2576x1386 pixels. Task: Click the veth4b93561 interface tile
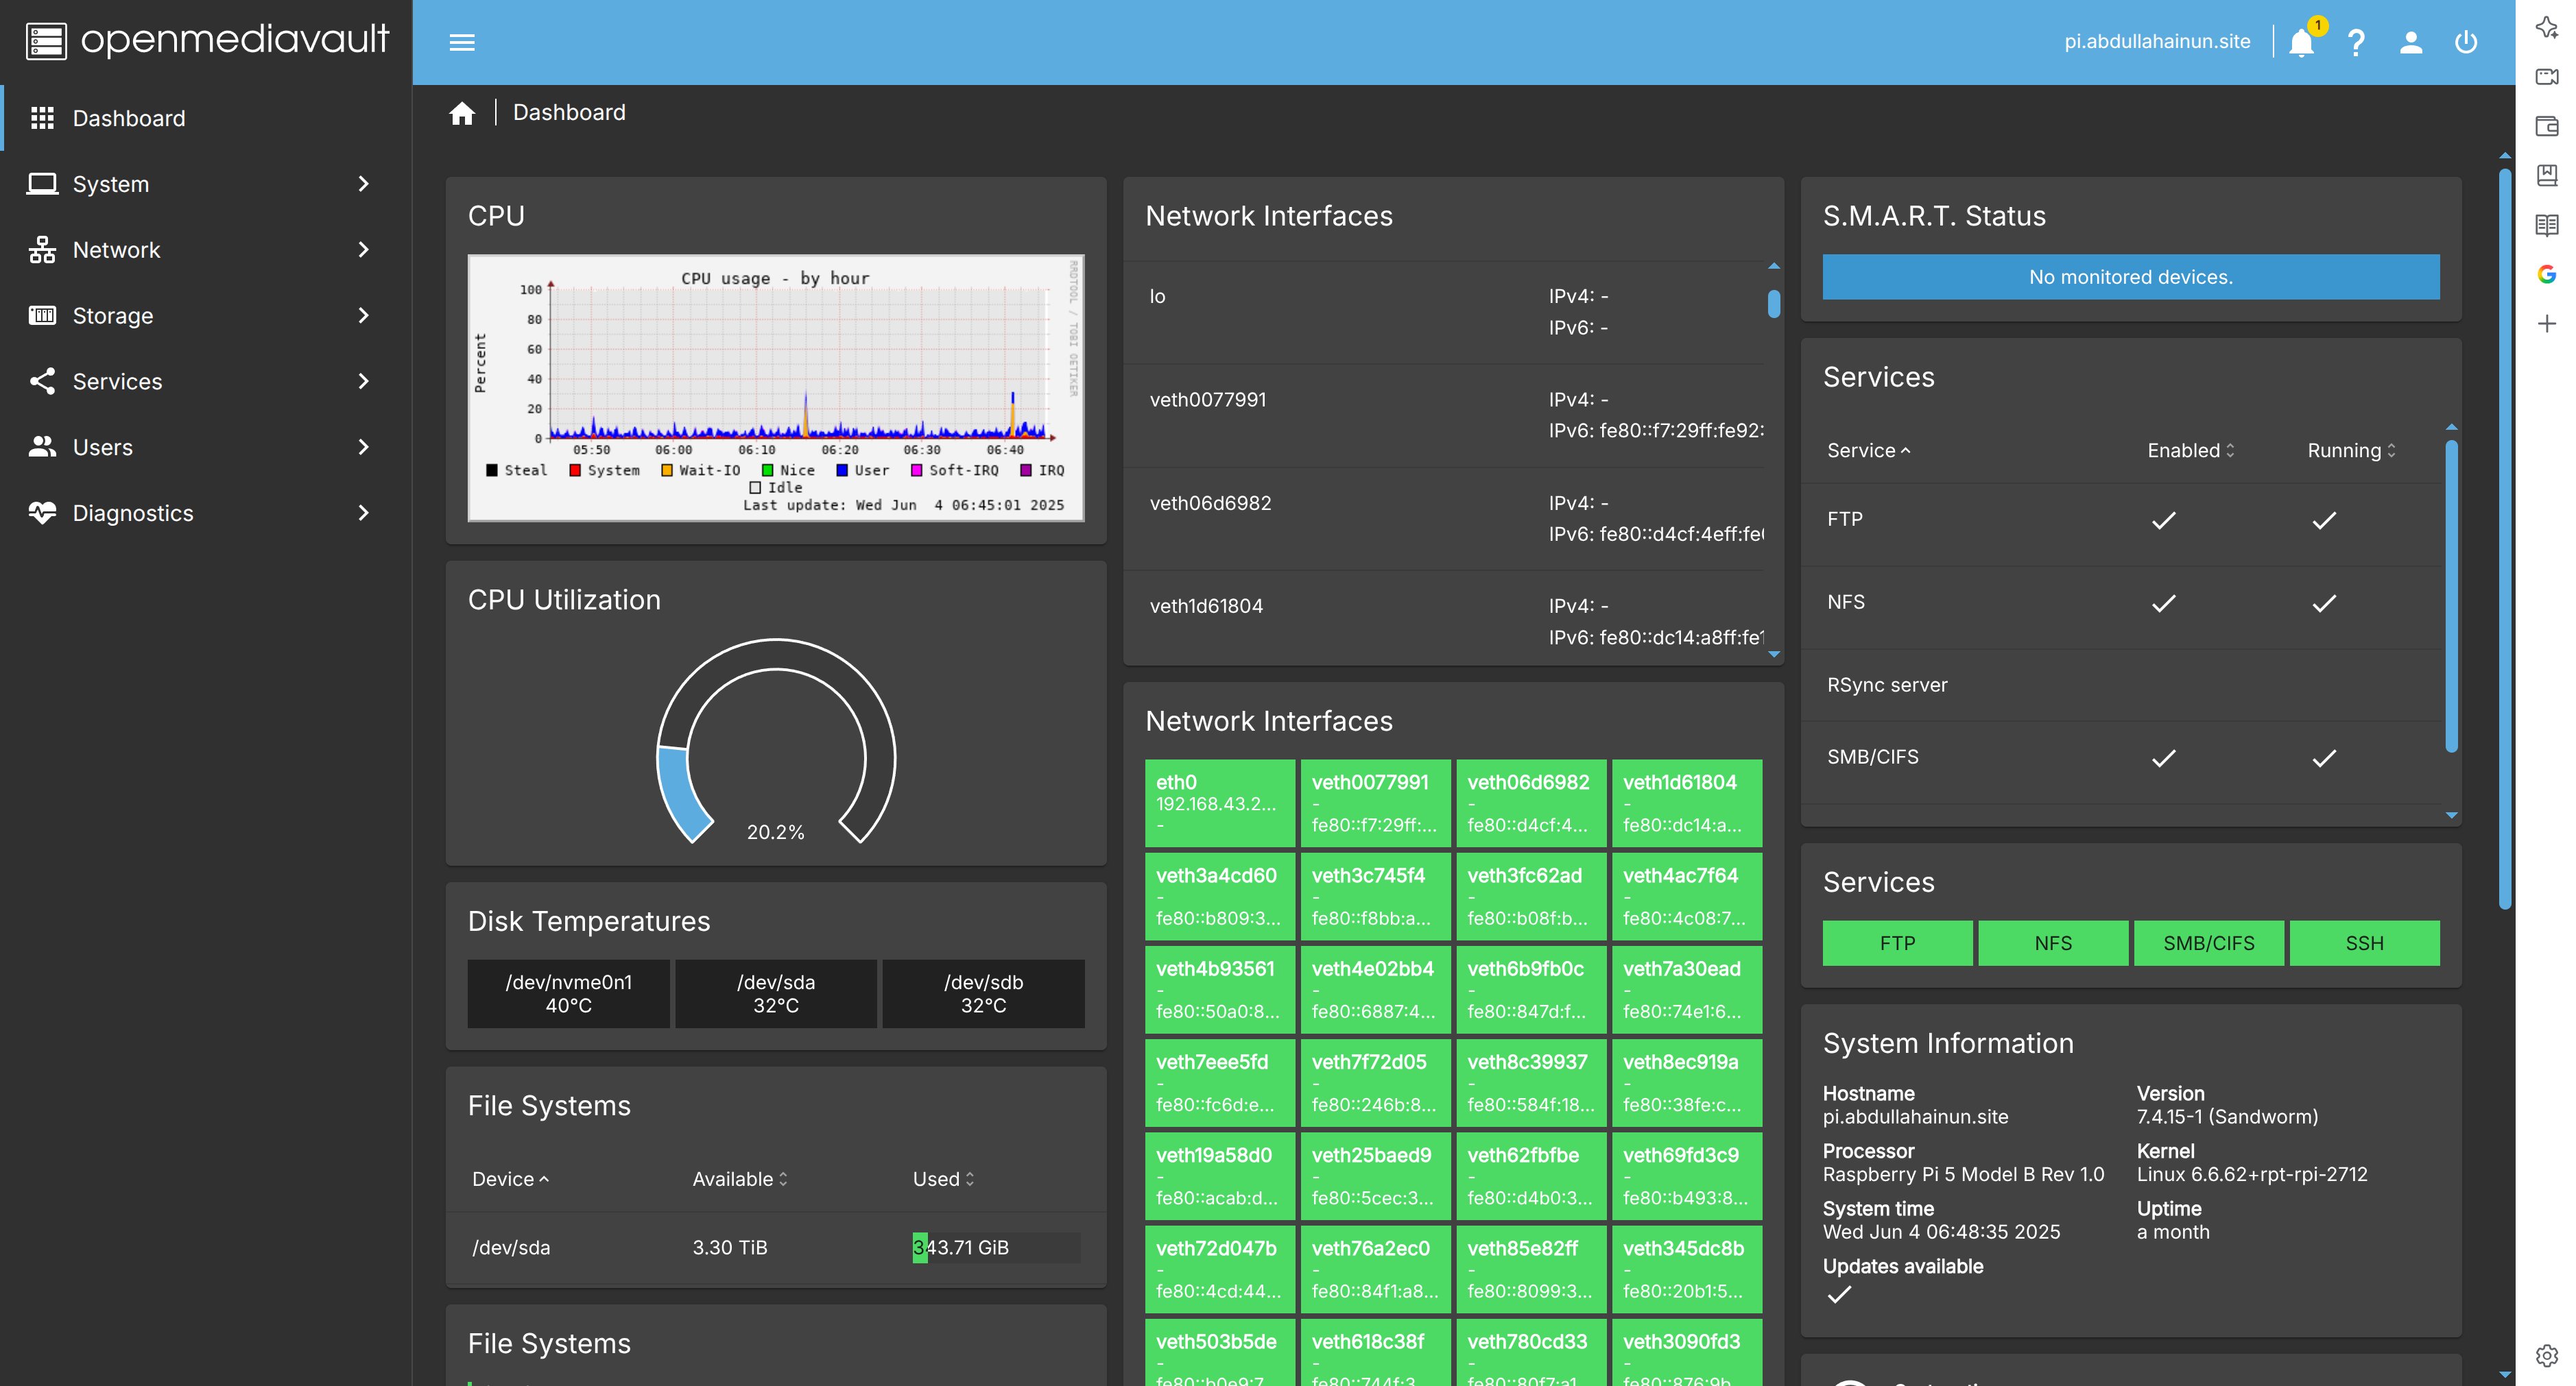[1219, 989]
